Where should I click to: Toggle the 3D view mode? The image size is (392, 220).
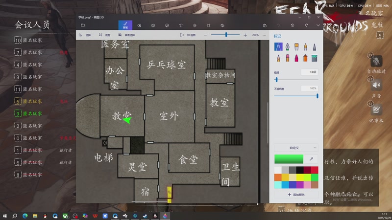click(188, 35)
